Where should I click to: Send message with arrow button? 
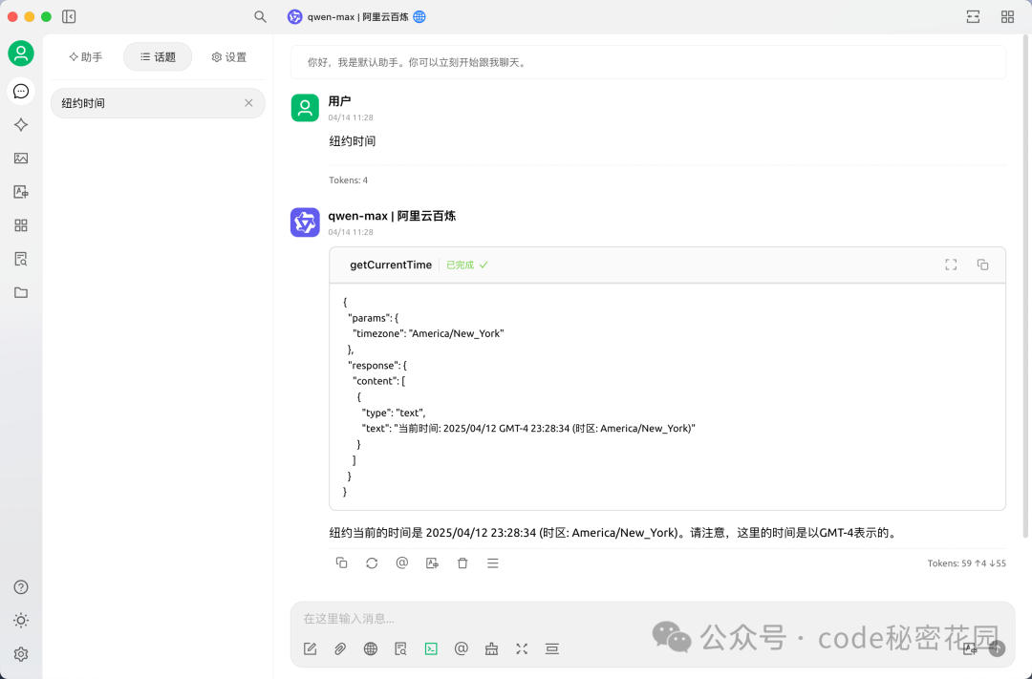(997, 649)
